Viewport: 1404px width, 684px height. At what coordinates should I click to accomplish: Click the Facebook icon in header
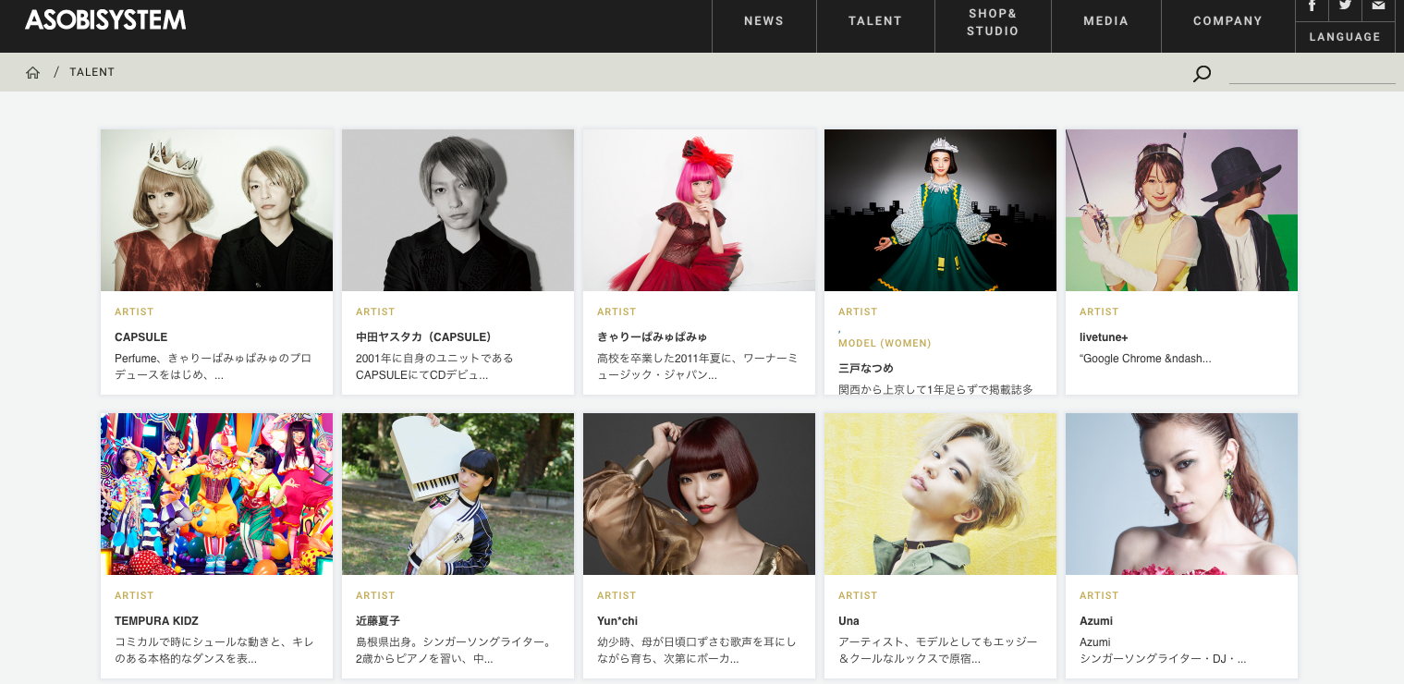click(x=1312, y=6)
